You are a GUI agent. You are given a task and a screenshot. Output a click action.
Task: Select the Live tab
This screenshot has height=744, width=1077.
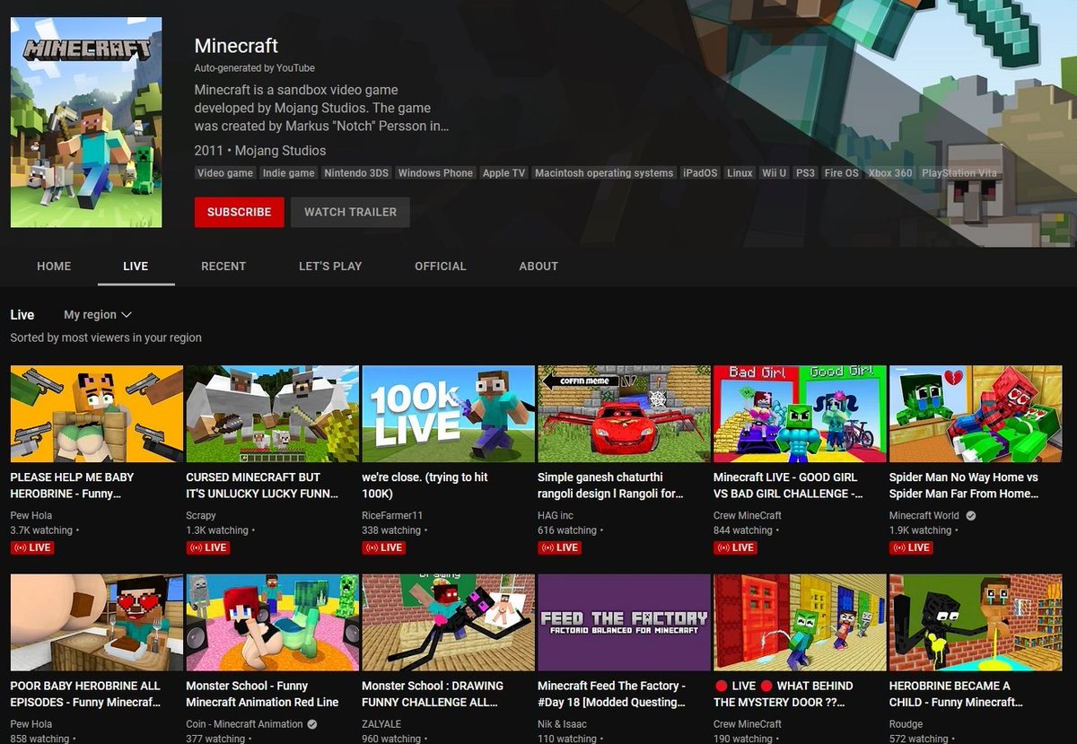[x=136, y=266]
